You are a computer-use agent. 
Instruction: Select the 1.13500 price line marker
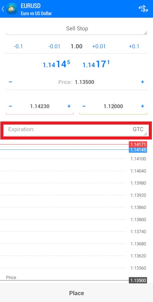138,280
